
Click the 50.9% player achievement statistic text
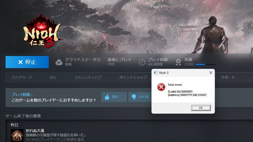pos(55,139)
